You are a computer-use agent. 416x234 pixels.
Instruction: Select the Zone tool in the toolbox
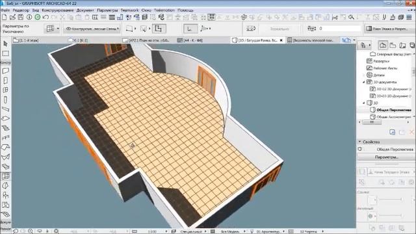coord(5,205)
